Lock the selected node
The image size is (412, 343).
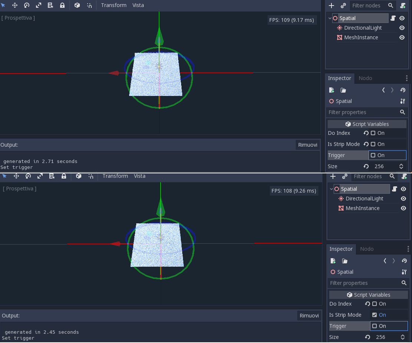[x=62, y=5]
